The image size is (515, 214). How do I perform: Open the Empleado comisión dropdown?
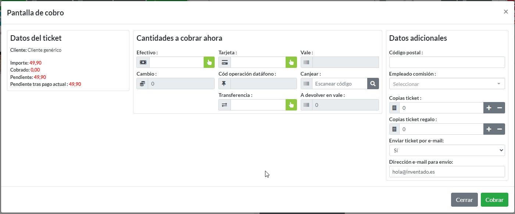pos(447,84)
